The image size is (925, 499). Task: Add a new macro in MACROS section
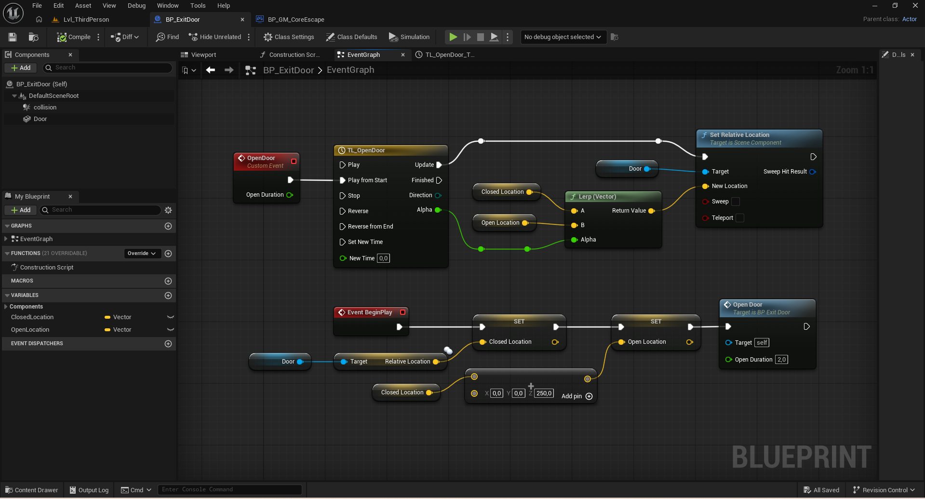168,281
